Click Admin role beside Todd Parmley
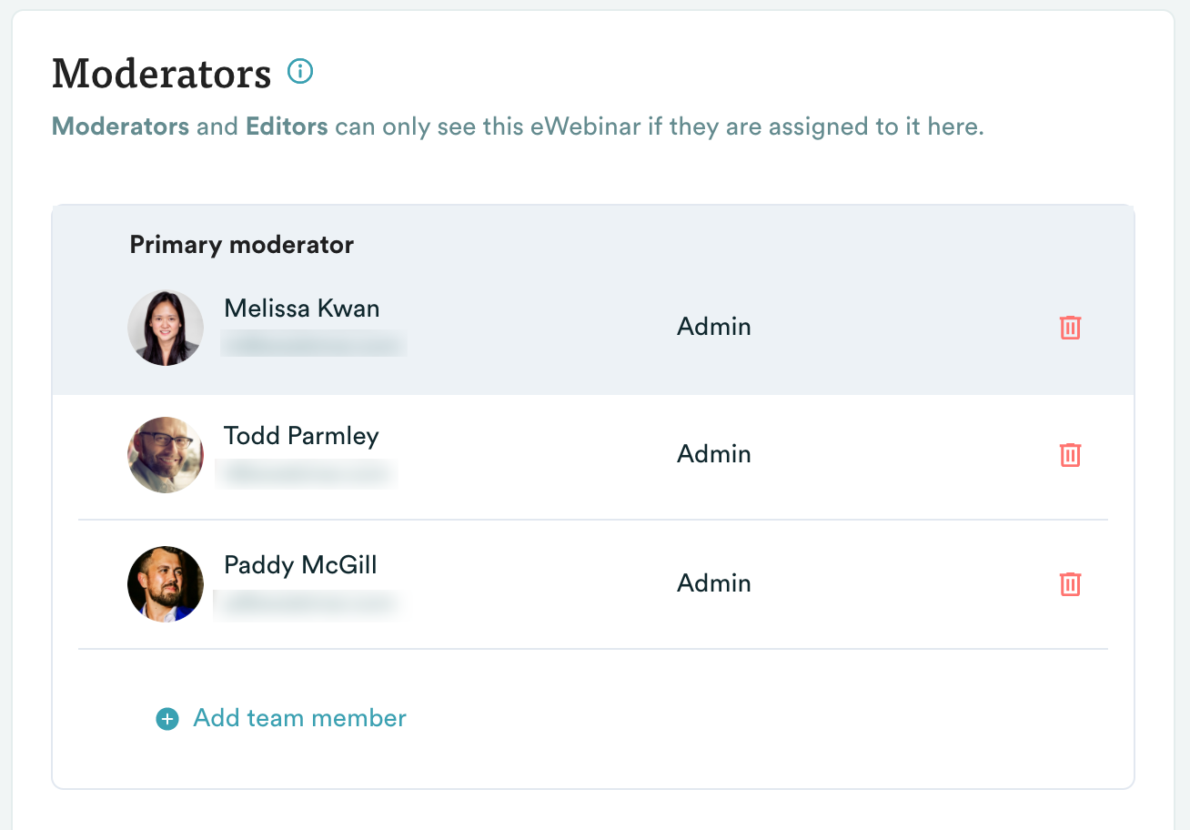 (714, 454)
